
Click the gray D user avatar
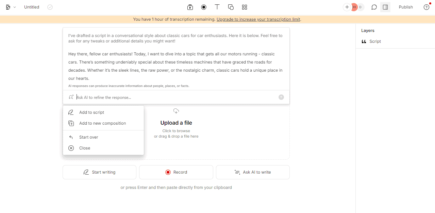click(x=361, y=7)
